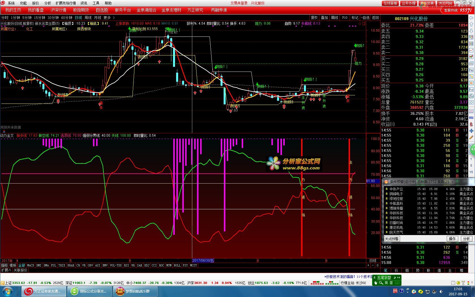Click the volume speaker tray icon
475x297 pixels.
[x=441, y=291]
